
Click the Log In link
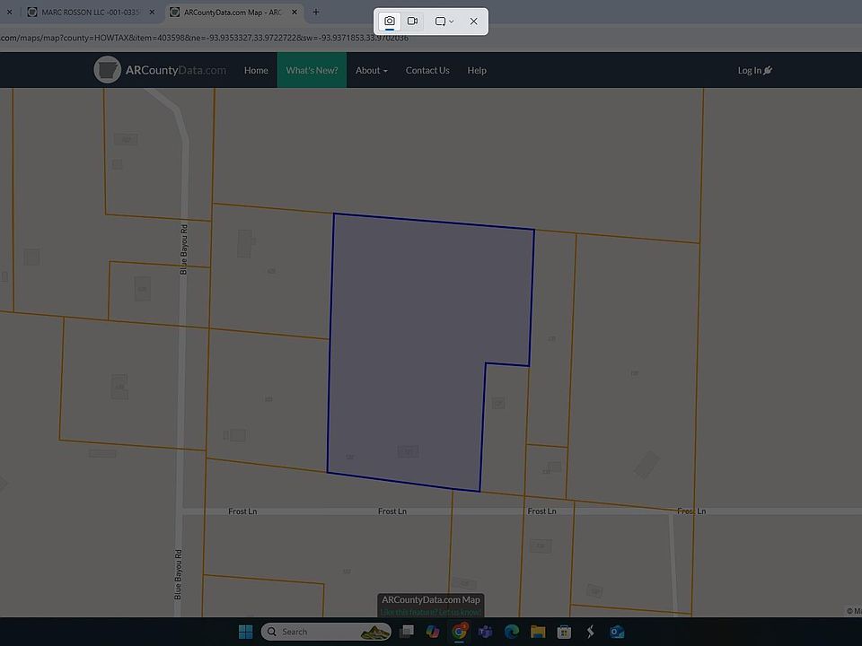pos(754,70)
